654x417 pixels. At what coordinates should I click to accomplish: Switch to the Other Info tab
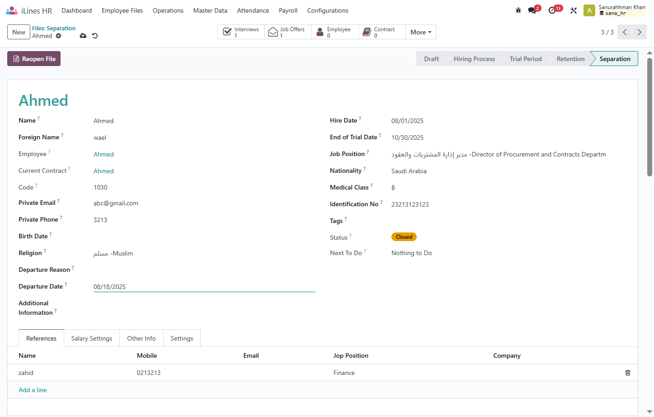coord(141,338)
